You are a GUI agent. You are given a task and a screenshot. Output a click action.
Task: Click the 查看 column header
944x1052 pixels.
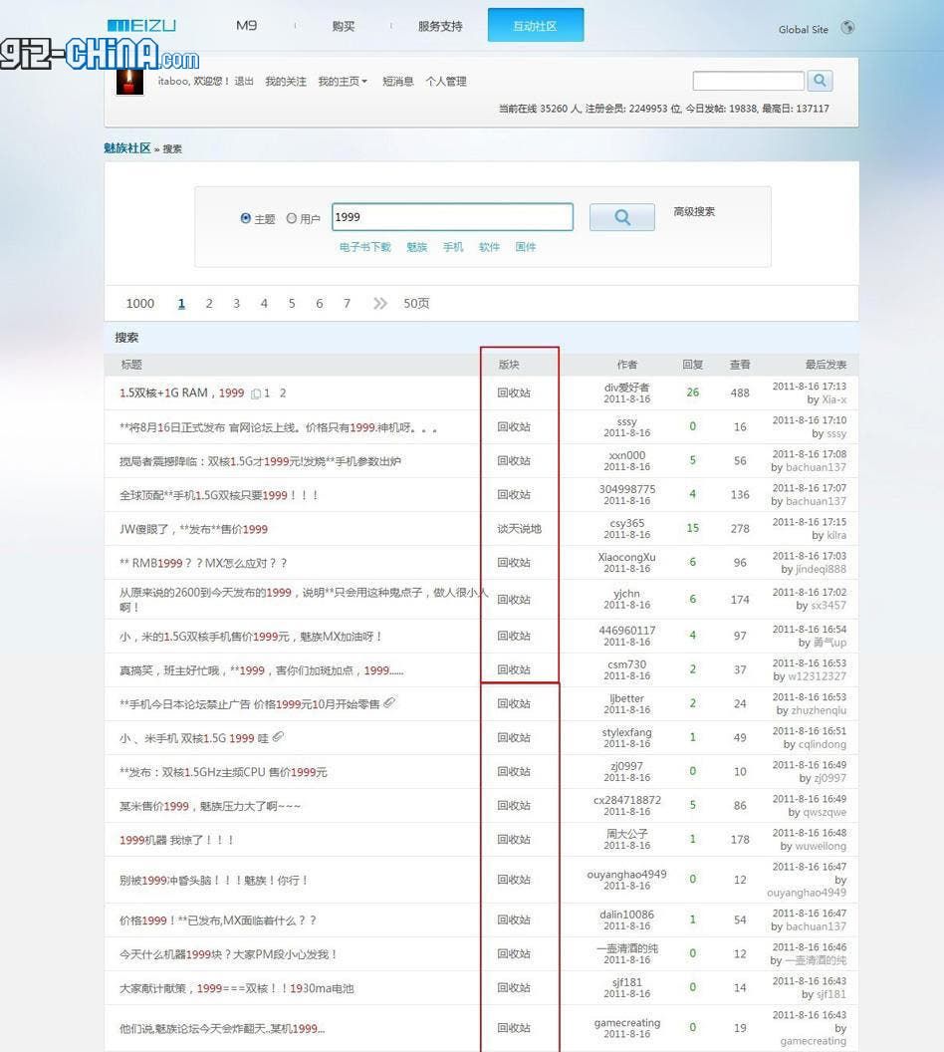(x=740, y=365)
